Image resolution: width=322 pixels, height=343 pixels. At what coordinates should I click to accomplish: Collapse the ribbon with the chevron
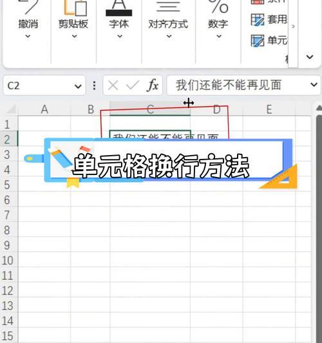point(310,57)
